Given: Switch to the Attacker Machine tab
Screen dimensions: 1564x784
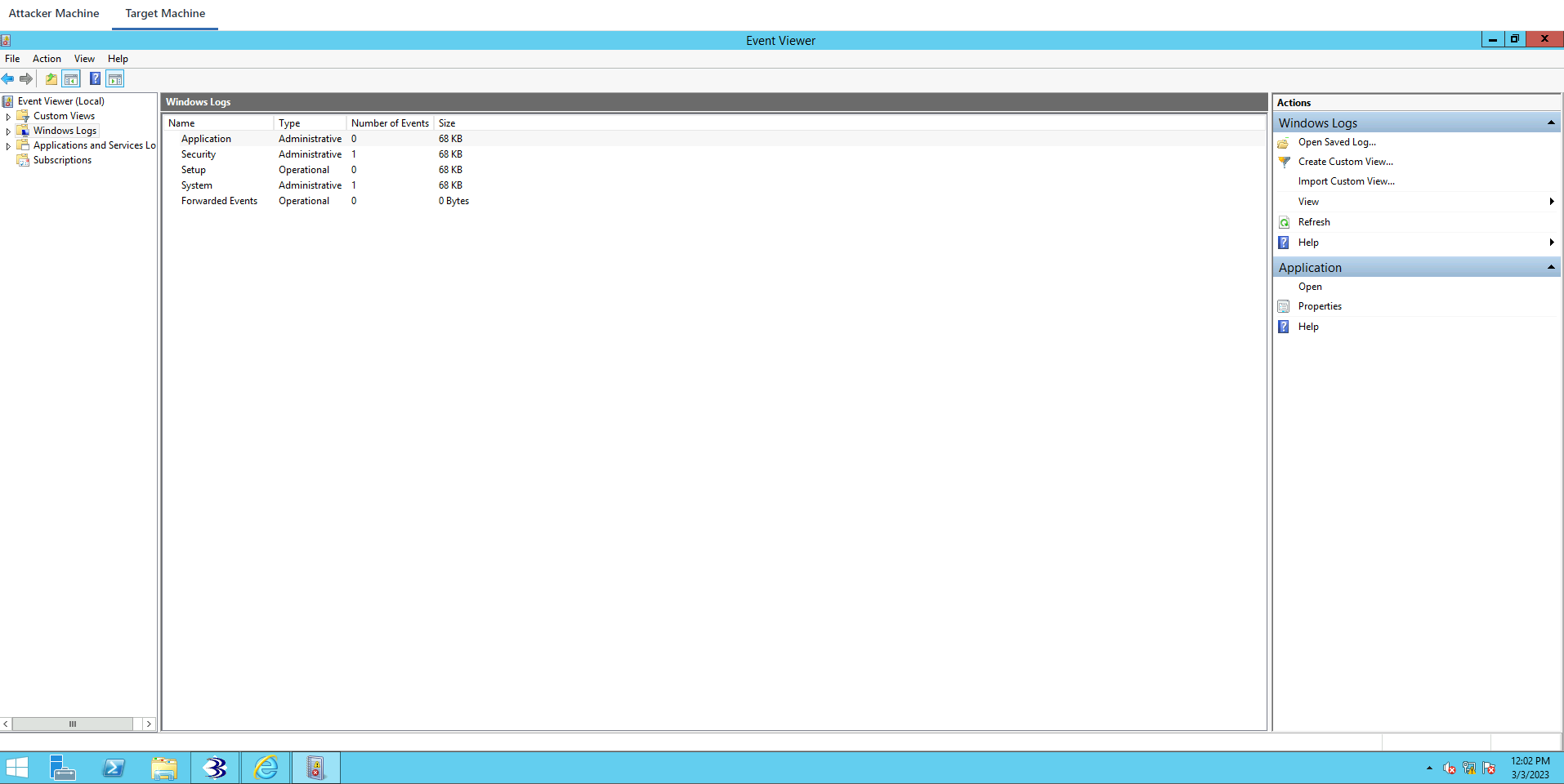Looking at the screenshot, I should pos(54,14).
